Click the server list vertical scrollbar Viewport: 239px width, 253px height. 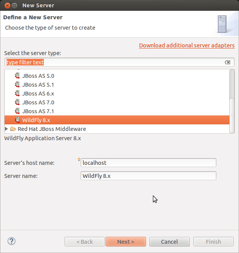pyautogui.click(x=232, y=101)
